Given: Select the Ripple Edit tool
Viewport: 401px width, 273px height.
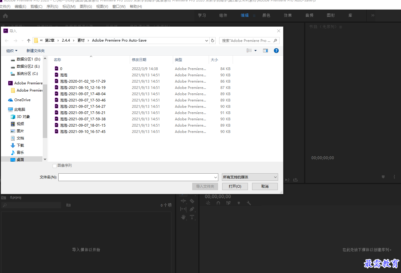Looking at the screenshot, I should pyautogui.click(x=183, y=201).
